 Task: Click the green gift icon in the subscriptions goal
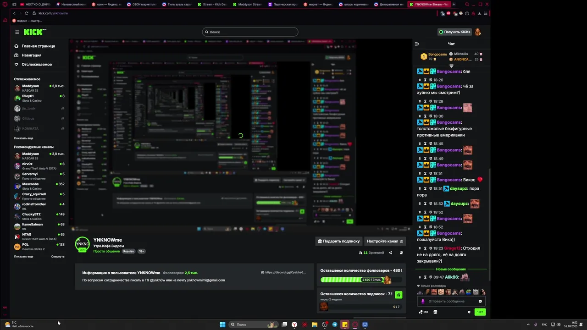(x=399, y=295)
